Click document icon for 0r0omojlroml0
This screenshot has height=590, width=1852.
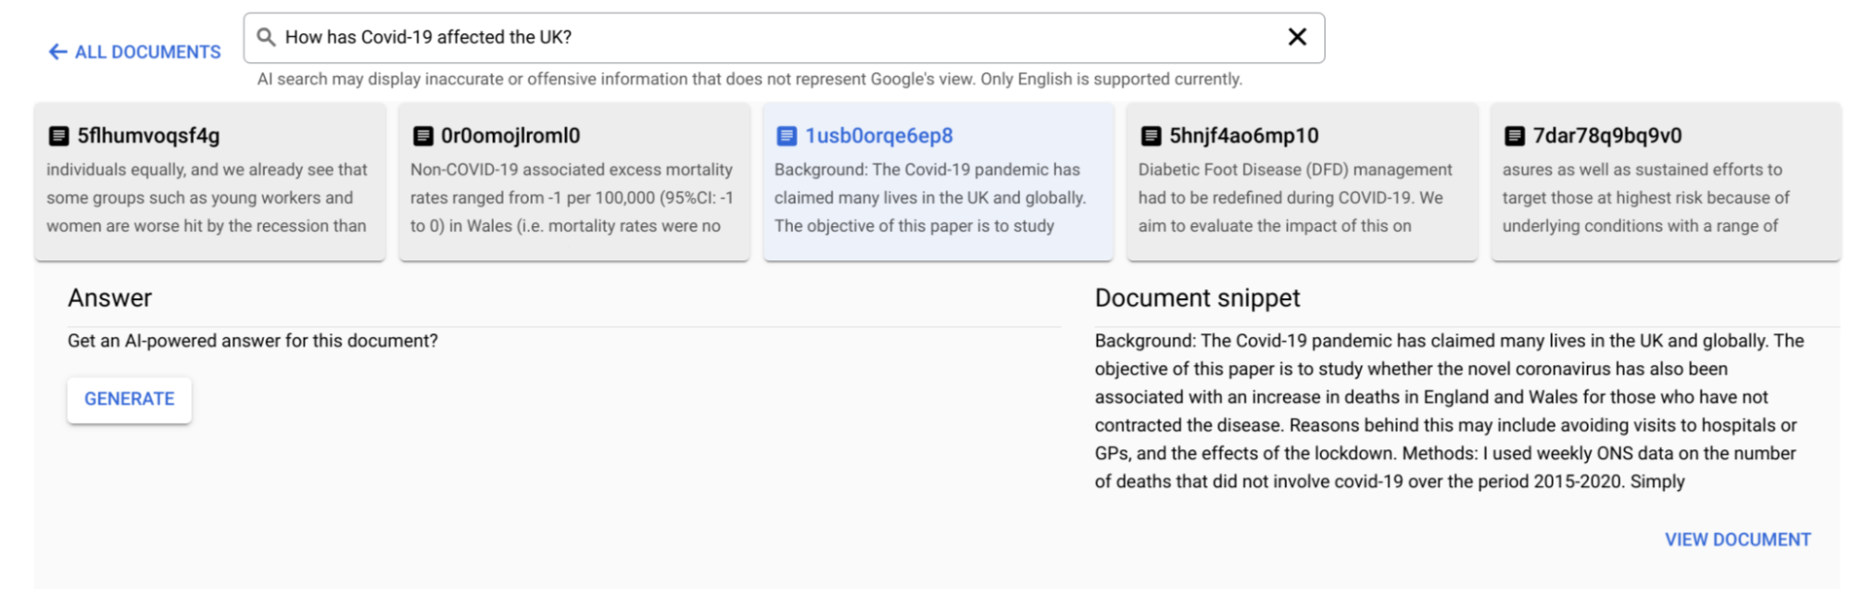coord(422,136)
